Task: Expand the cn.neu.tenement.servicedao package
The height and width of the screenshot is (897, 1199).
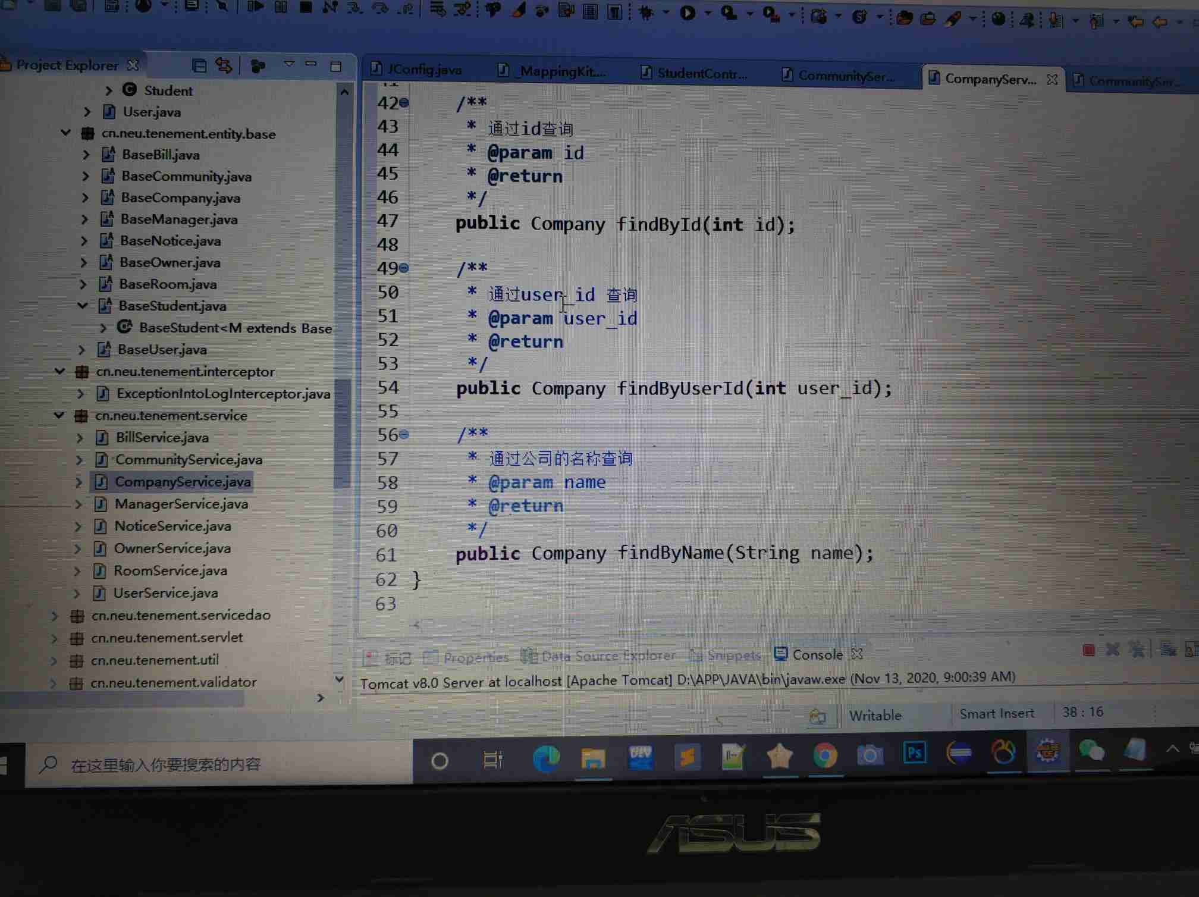Action: (x=55, y=616)
